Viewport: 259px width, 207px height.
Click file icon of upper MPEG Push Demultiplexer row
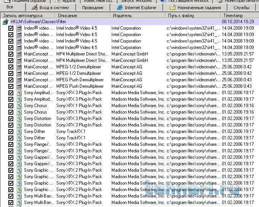19,80
